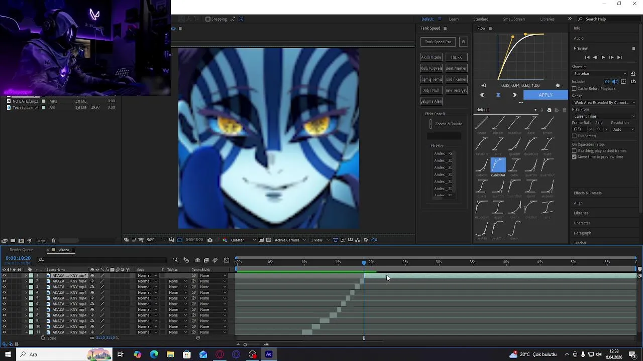Screen dimensions: 643x361
Task: Open Tank Speed Pro settings gear
Action: (x=463, y=42)
